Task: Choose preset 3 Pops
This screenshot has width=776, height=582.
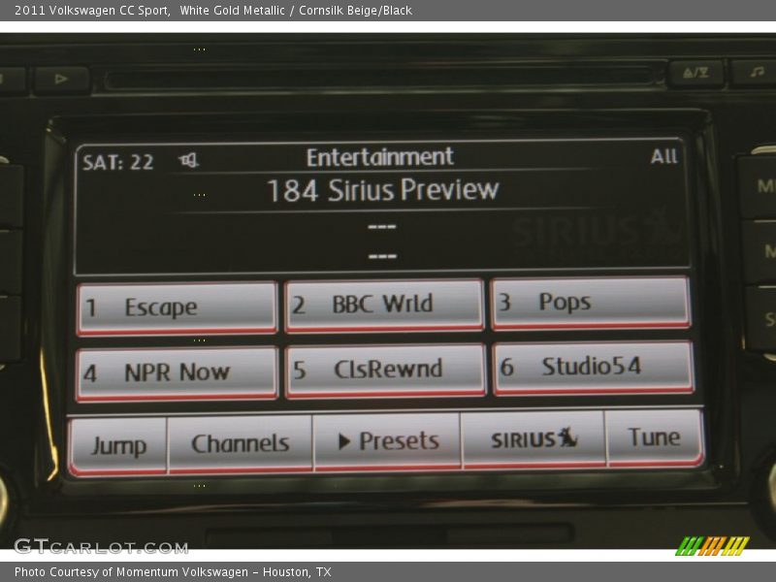Action: coord(590,303)
